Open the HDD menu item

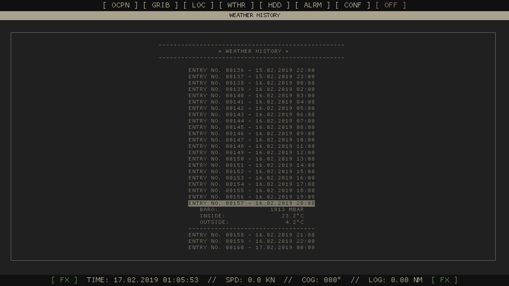[275, 5]
